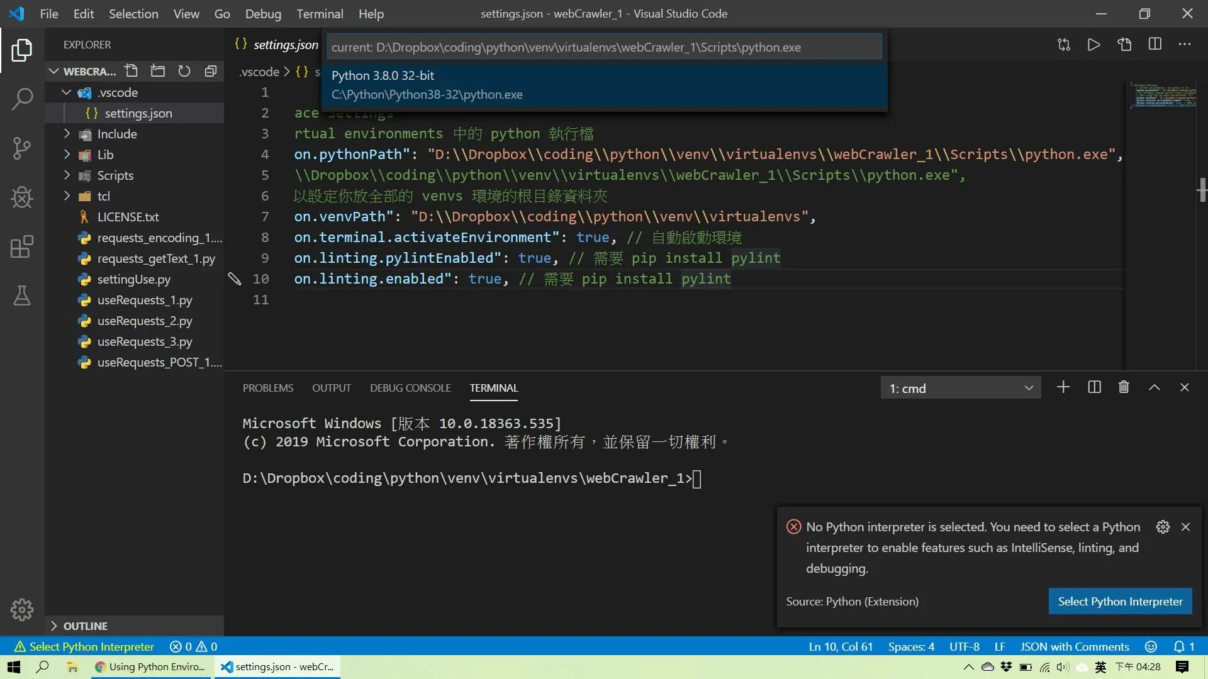Click the editor minimap preview
Image resolution: width=1208 pixels, height=679 pixels.
(1164, 96)
